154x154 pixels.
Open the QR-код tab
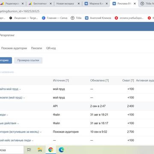pos(51,48)
